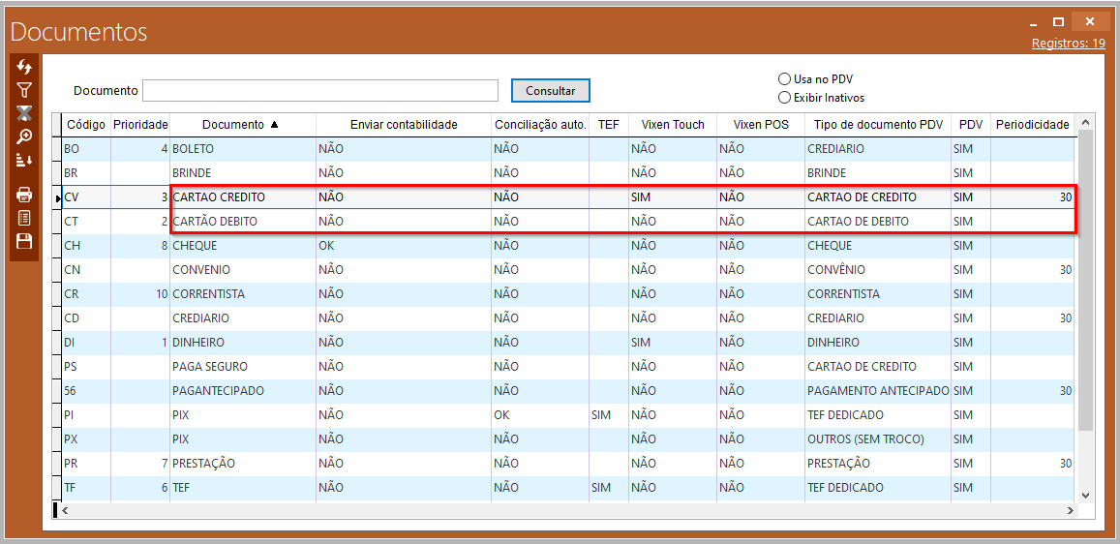
Task: Sort by the Prioridade column header
Action: 140,125
